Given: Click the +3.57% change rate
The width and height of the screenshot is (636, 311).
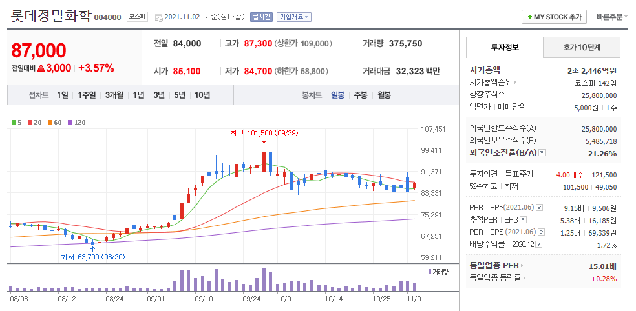Looking at the screenshot, I should [x=96, y=68].
